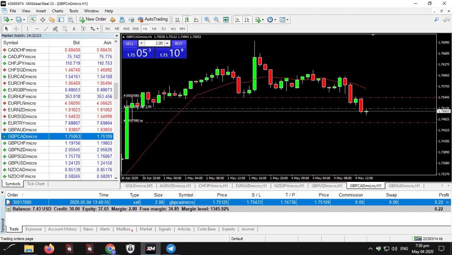This screenshot has height=255, width=452.
Task: Open the File menu
Action: 13,11
